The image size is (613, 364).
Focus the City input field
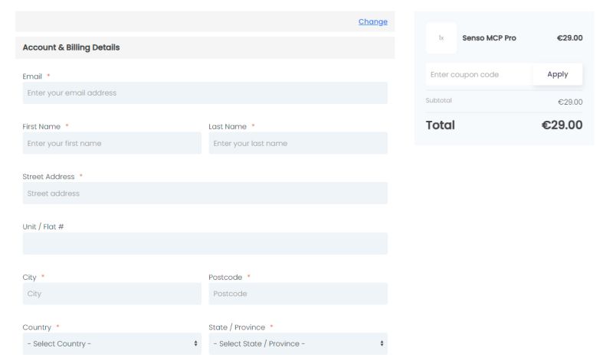(112, 294)
